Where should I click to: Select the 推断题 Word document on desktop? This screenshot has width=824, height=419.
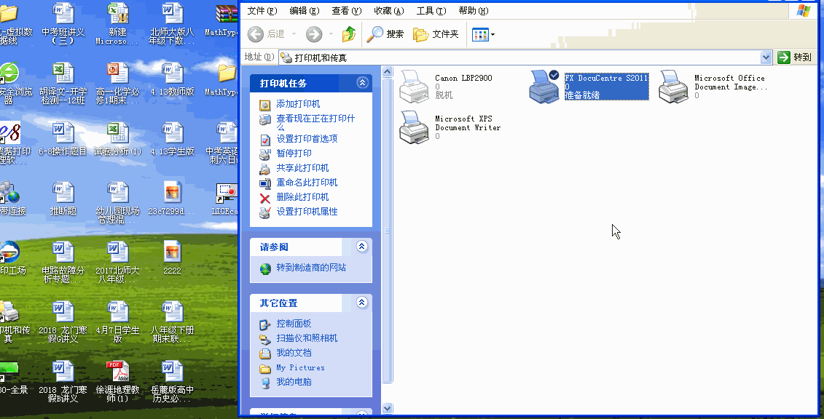click(x=63, y=200)
